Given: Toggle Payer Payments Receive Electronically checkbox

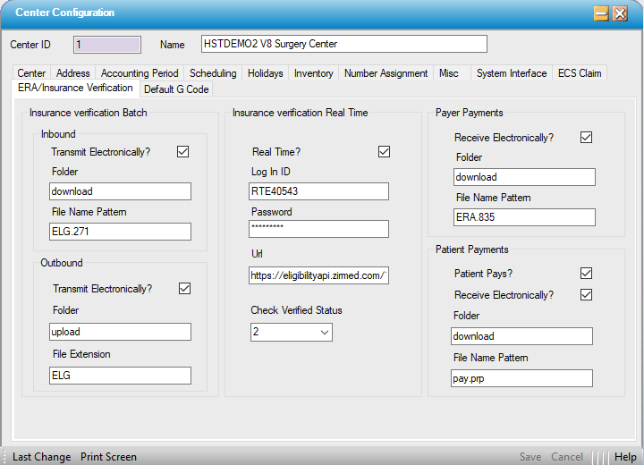Looking at the screenshot, I should pos(587,138).
